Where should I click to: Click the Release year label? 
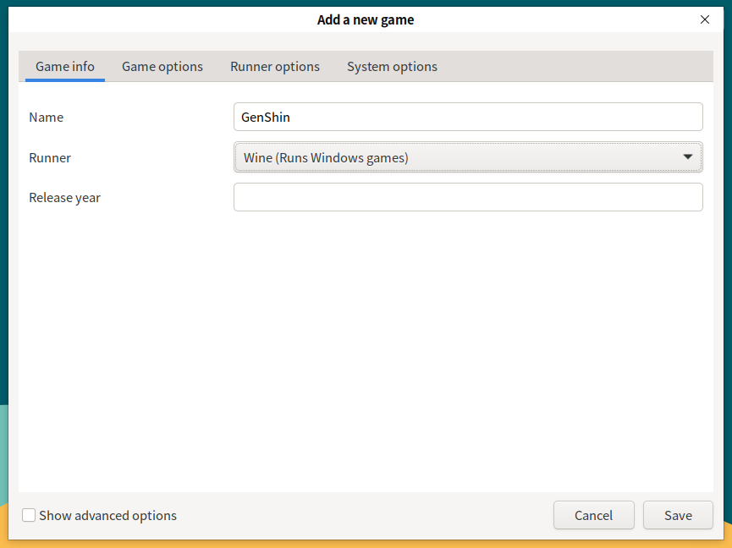pos(65,198)
